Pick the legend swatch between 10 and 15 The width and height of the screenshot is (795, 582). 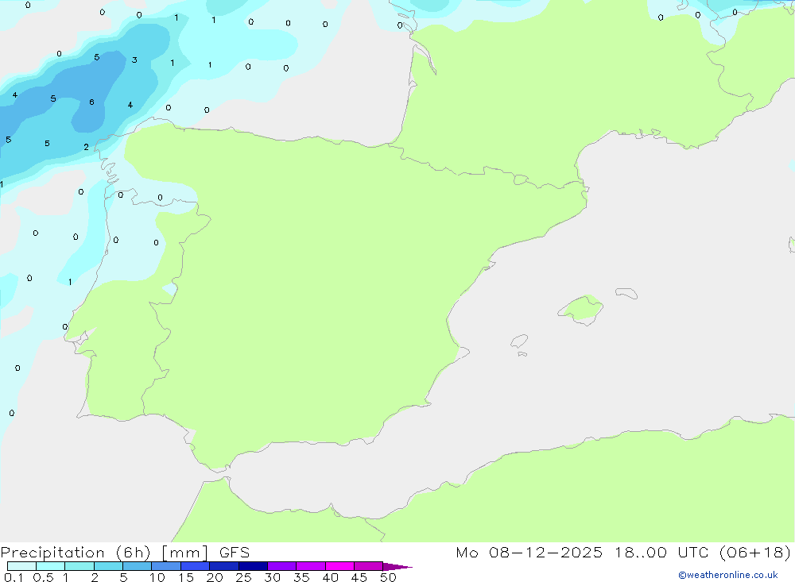[166, 566]
